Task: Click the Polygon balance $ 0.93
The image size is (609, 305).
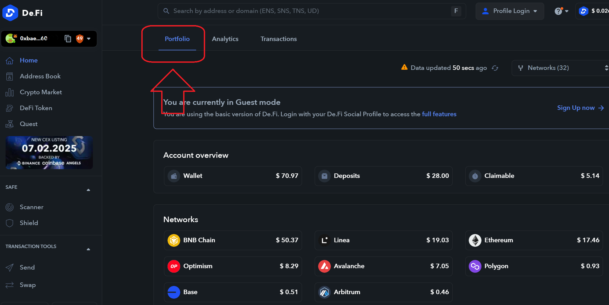Action: (x=590, y=266)
